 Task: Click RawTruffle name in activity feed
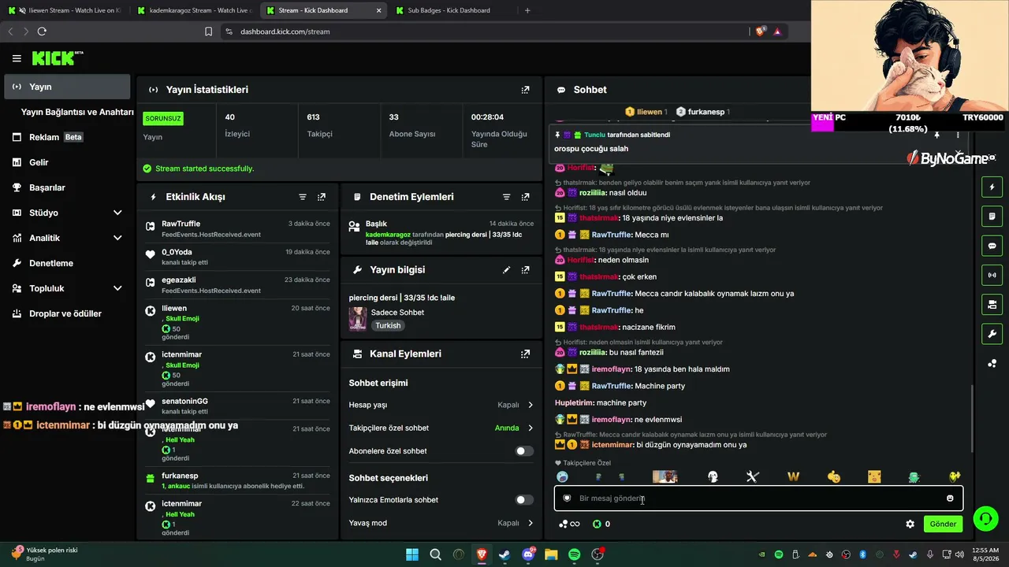181,224
